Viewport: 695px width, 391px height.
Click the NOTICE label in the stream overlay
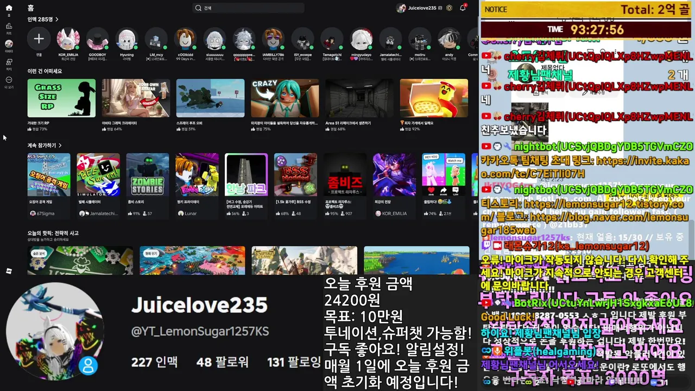496,9
